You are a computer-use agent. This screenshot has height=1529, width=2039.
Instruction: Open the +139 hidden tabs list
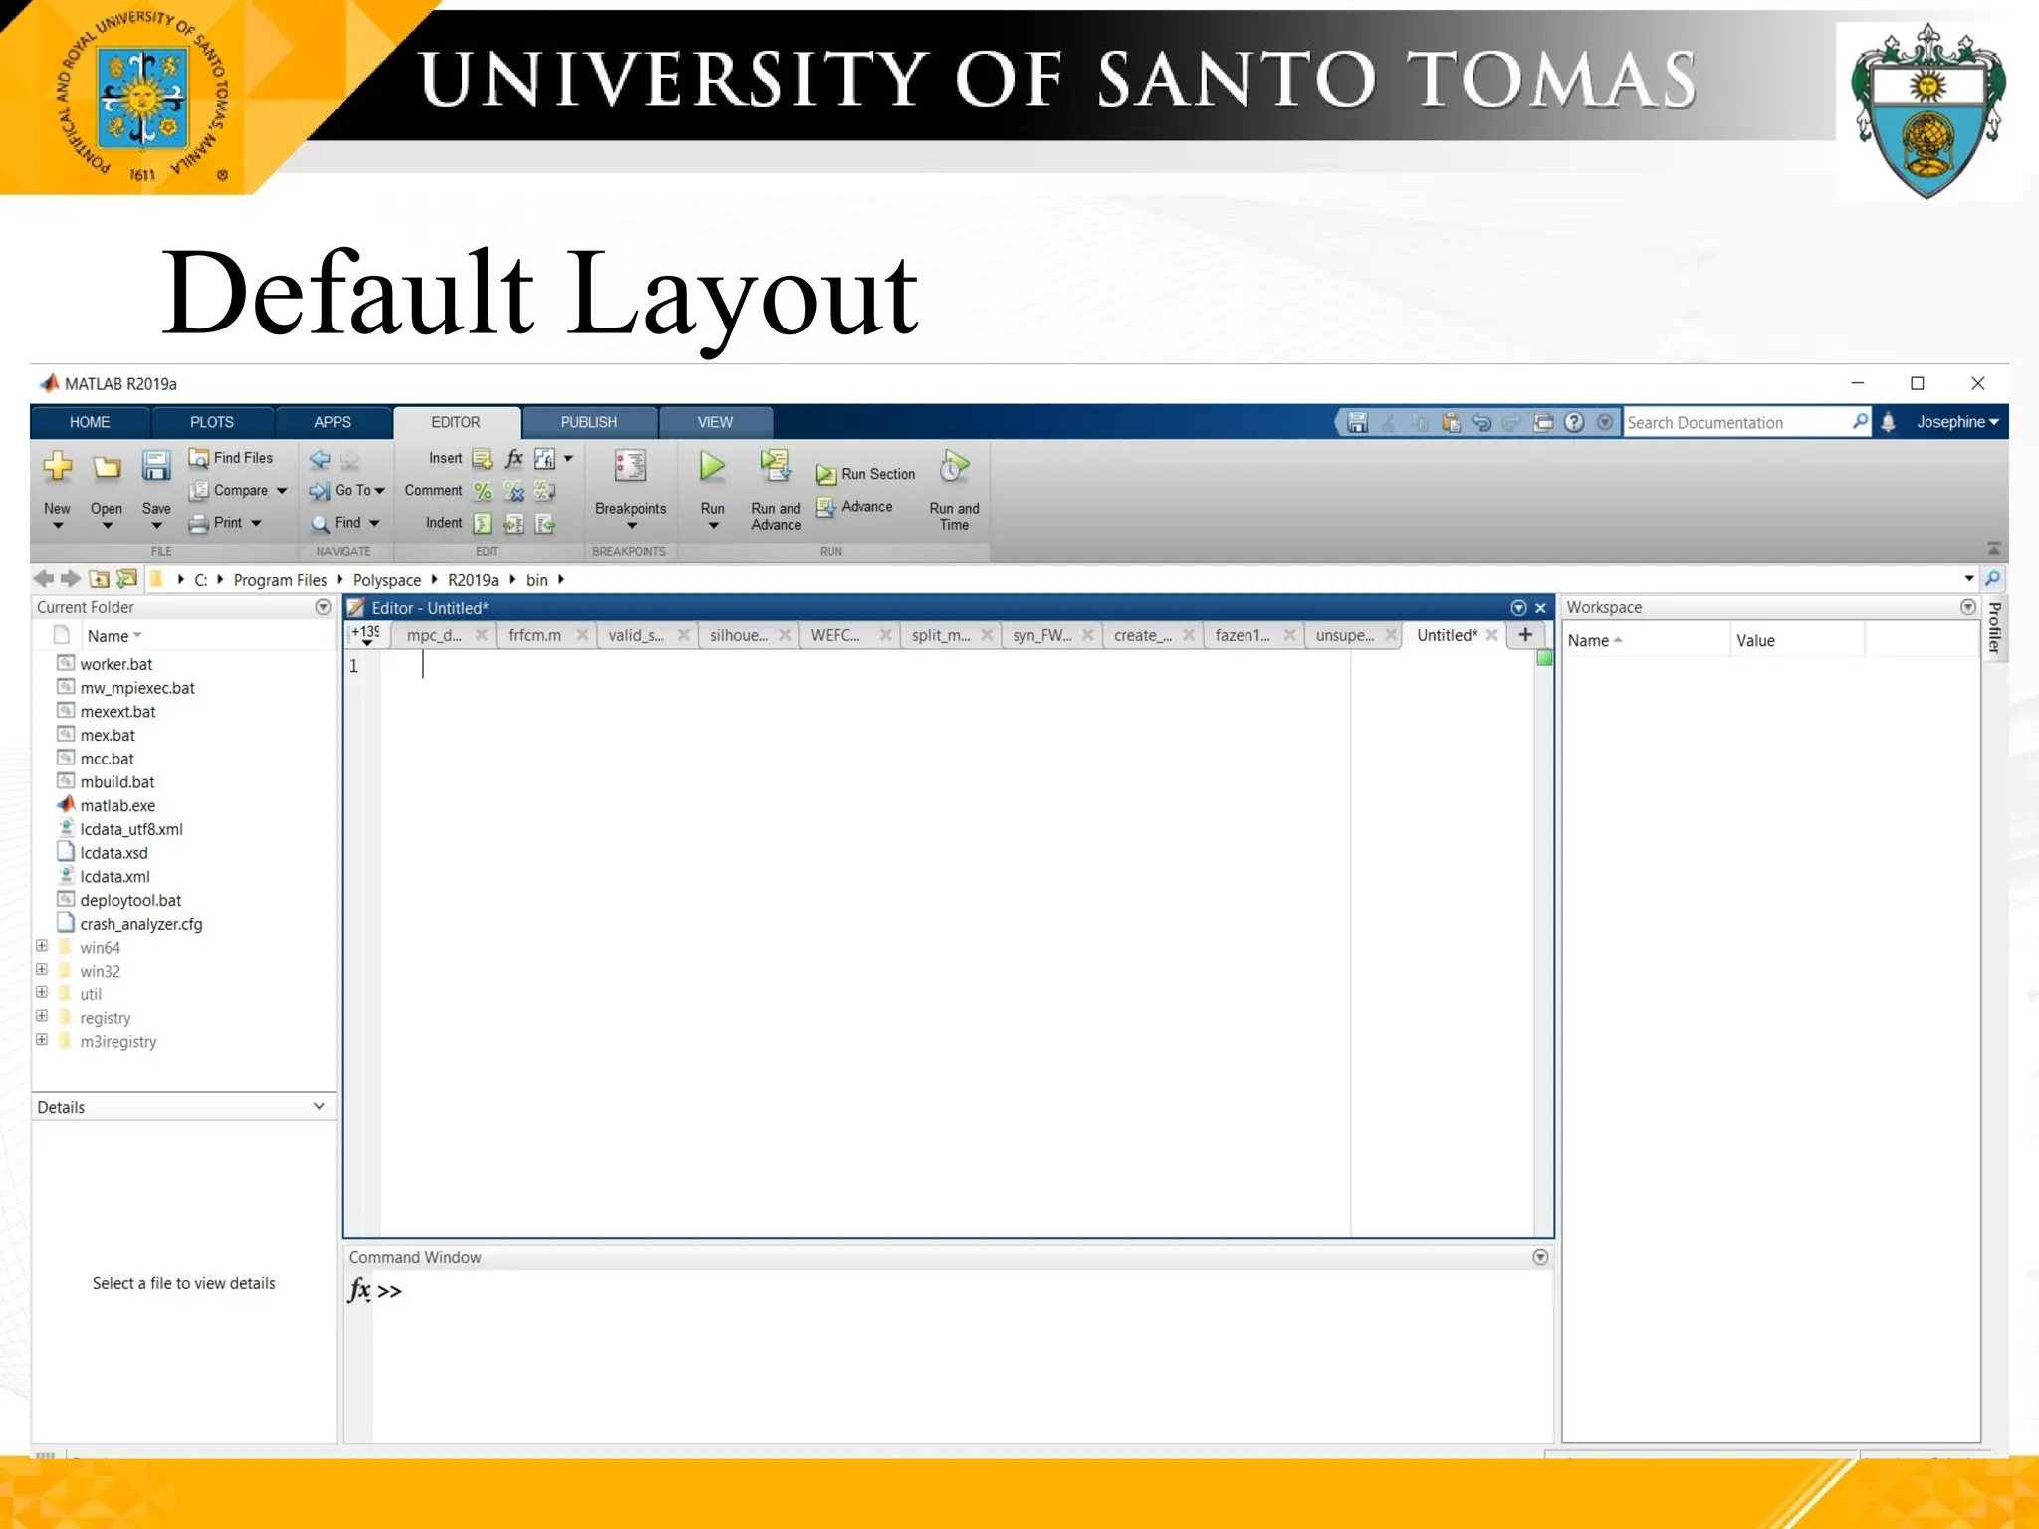pyautogui.click(x=365, y=635)
